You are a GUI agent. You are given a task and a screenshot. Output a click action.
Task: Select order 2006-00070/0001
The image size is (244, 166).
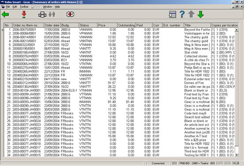tap(24, 30)
